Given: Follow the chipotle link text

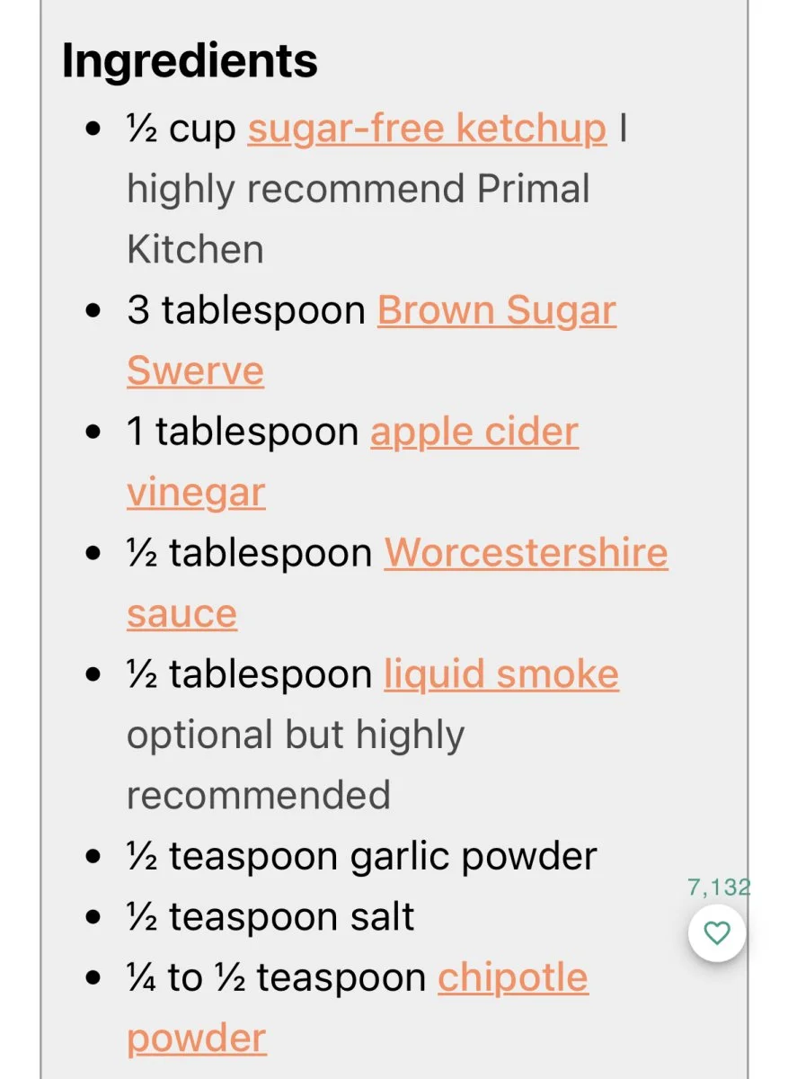Looking at the screenshot, I should (513, 978).
